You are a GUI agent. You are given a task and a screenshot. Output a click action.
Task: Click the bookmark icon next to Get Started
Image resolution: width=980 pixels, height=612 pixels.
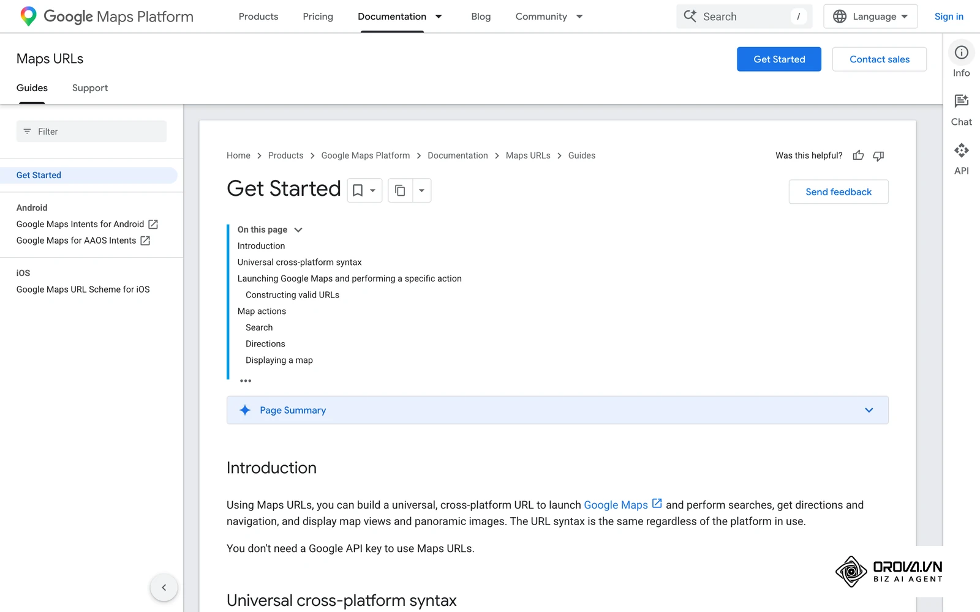pyautogui.click(x=358, y=190)
